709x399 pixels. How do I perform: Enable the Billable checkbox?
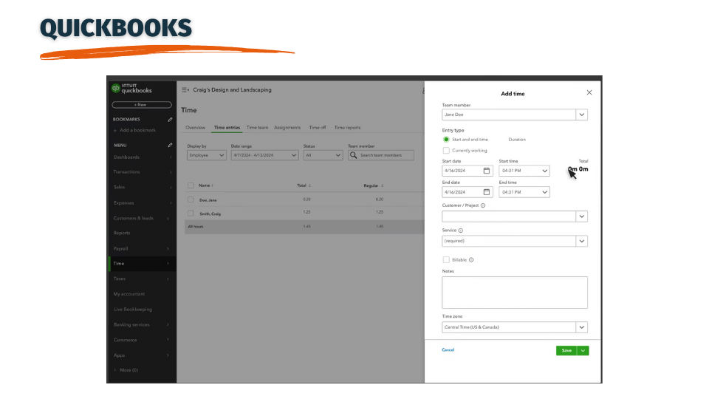point(446,259)
